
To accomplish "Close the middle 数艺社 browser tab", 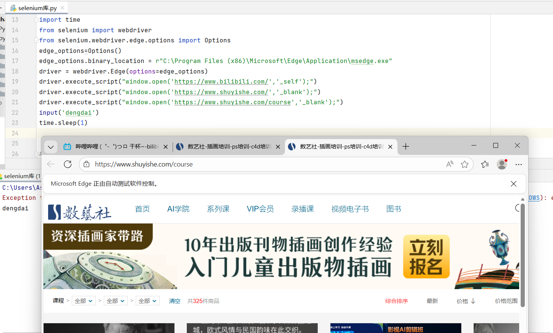I will (278, 147).
